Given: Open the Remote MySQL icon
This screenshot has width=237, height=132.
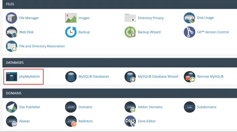Looking at the screenshot, I should pyautogui.click(x=189, y=77).
